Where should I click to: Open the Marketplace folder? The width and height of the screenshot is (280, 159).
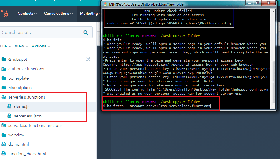(x=20, y=88)
